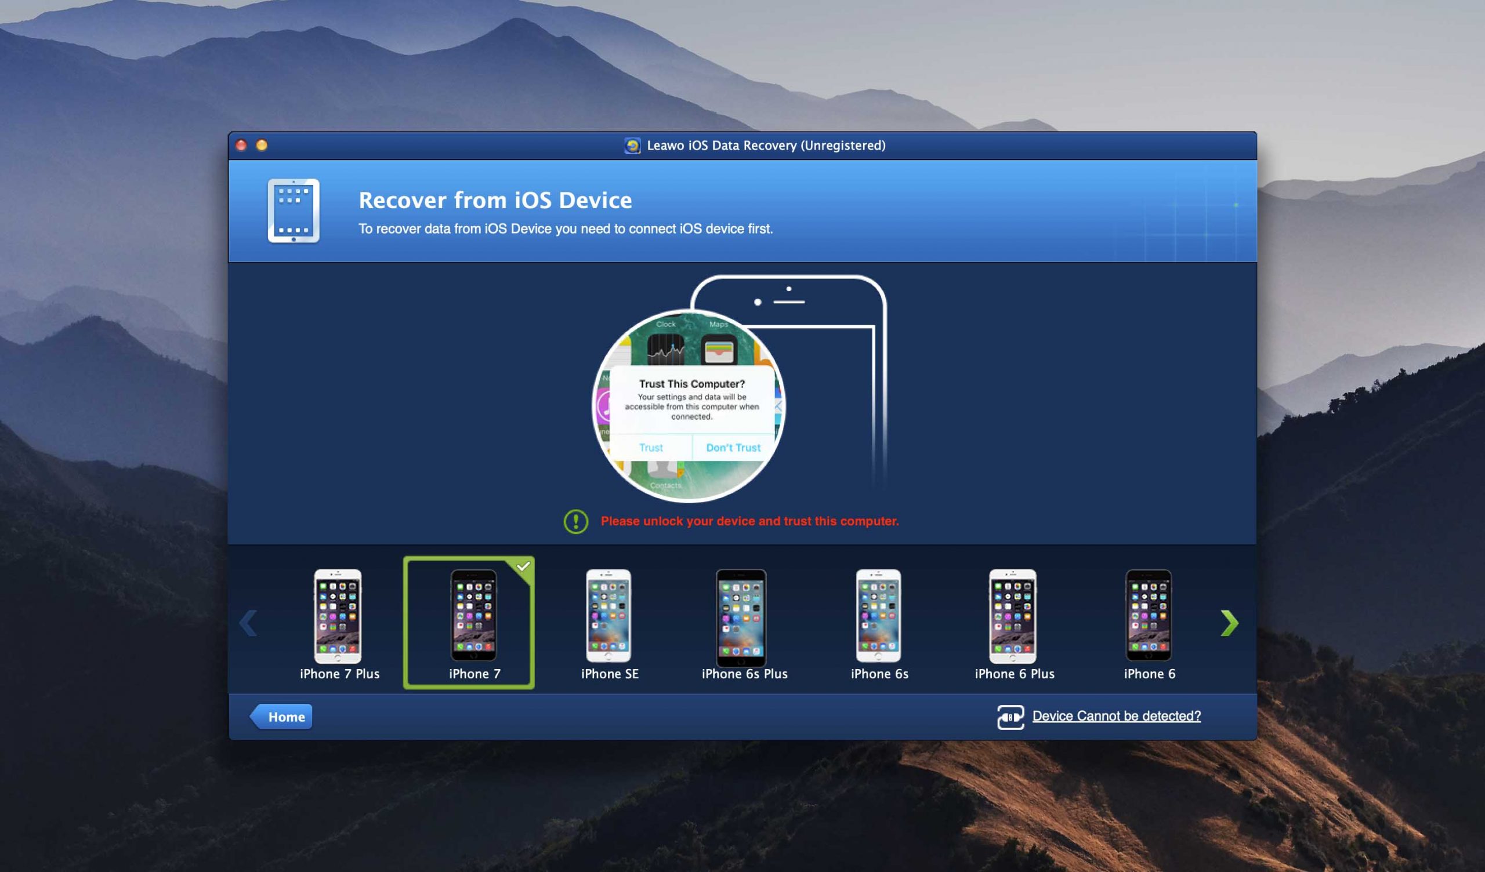Click the 'To recover data from iOS Device' description
1485x872 pixels.
click(566, 228)
